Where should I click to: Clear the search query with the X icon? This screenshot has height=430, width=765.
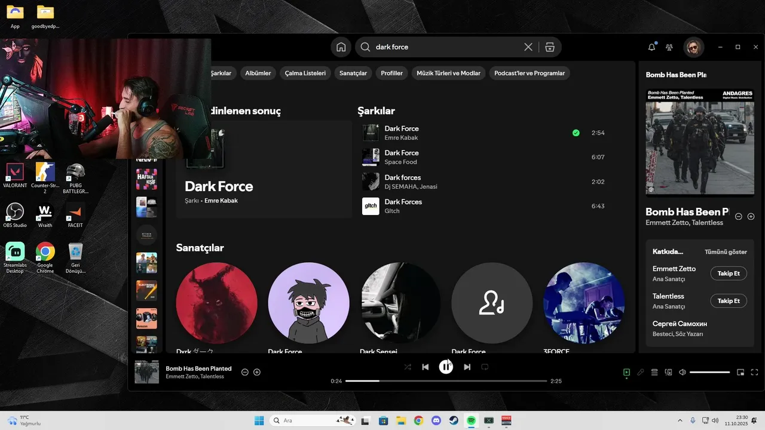coord(528,47)
